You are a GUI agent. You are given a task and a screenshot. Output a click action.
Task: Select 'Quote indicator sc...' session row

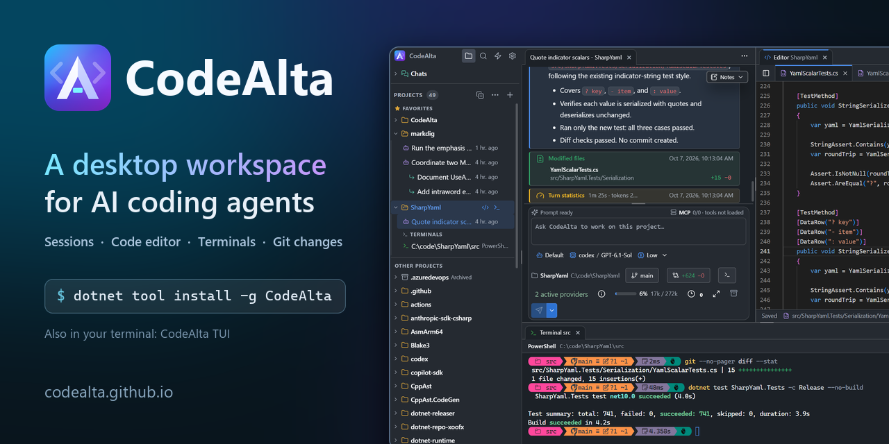[x=454, y=222]
